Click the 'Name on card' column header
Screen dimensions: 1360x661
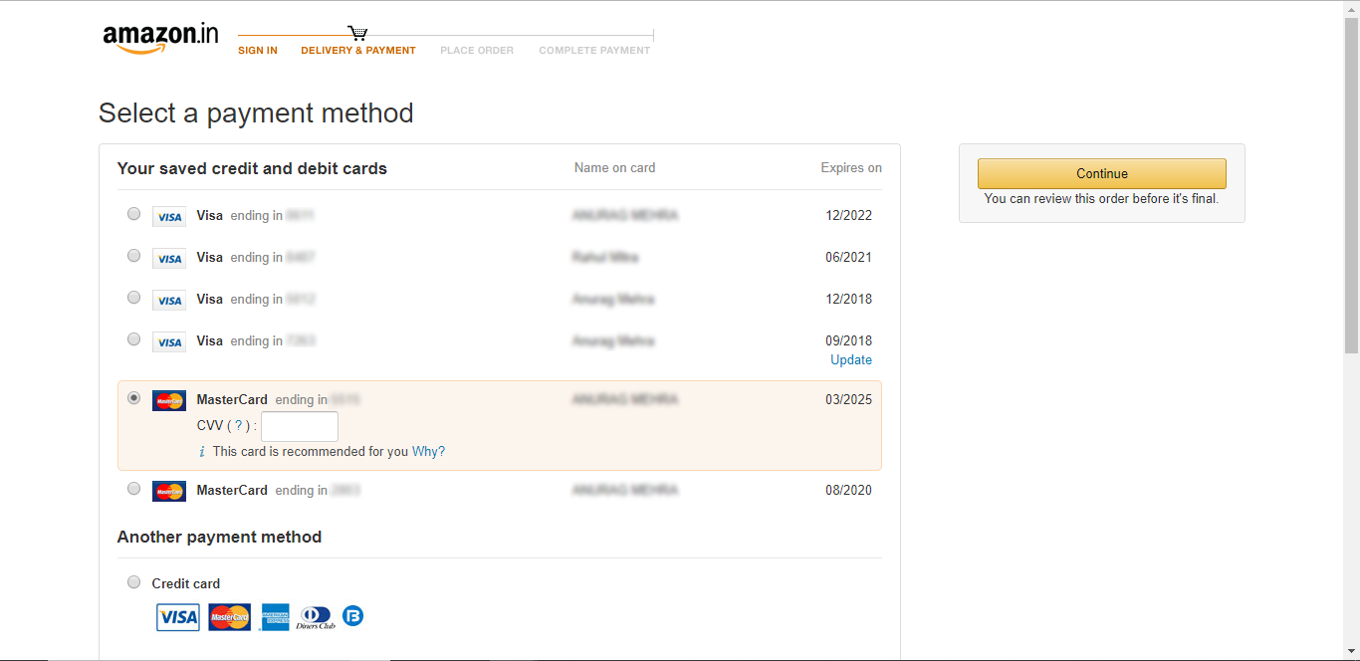615,168
